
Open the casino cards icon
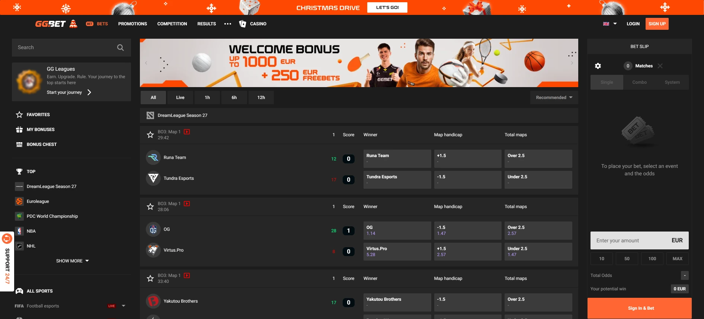pyautogui.click(x=243, y=24)
